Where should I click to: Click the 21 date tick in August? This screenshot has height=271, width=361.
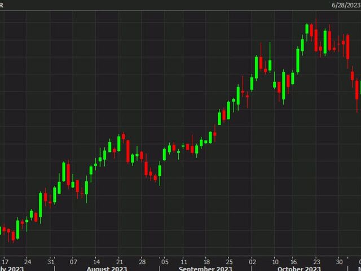(x=120, y=261)
